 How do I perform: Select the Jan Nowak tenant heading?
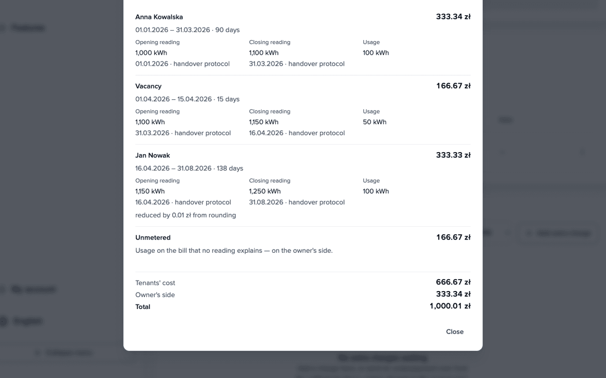(152, 155)
